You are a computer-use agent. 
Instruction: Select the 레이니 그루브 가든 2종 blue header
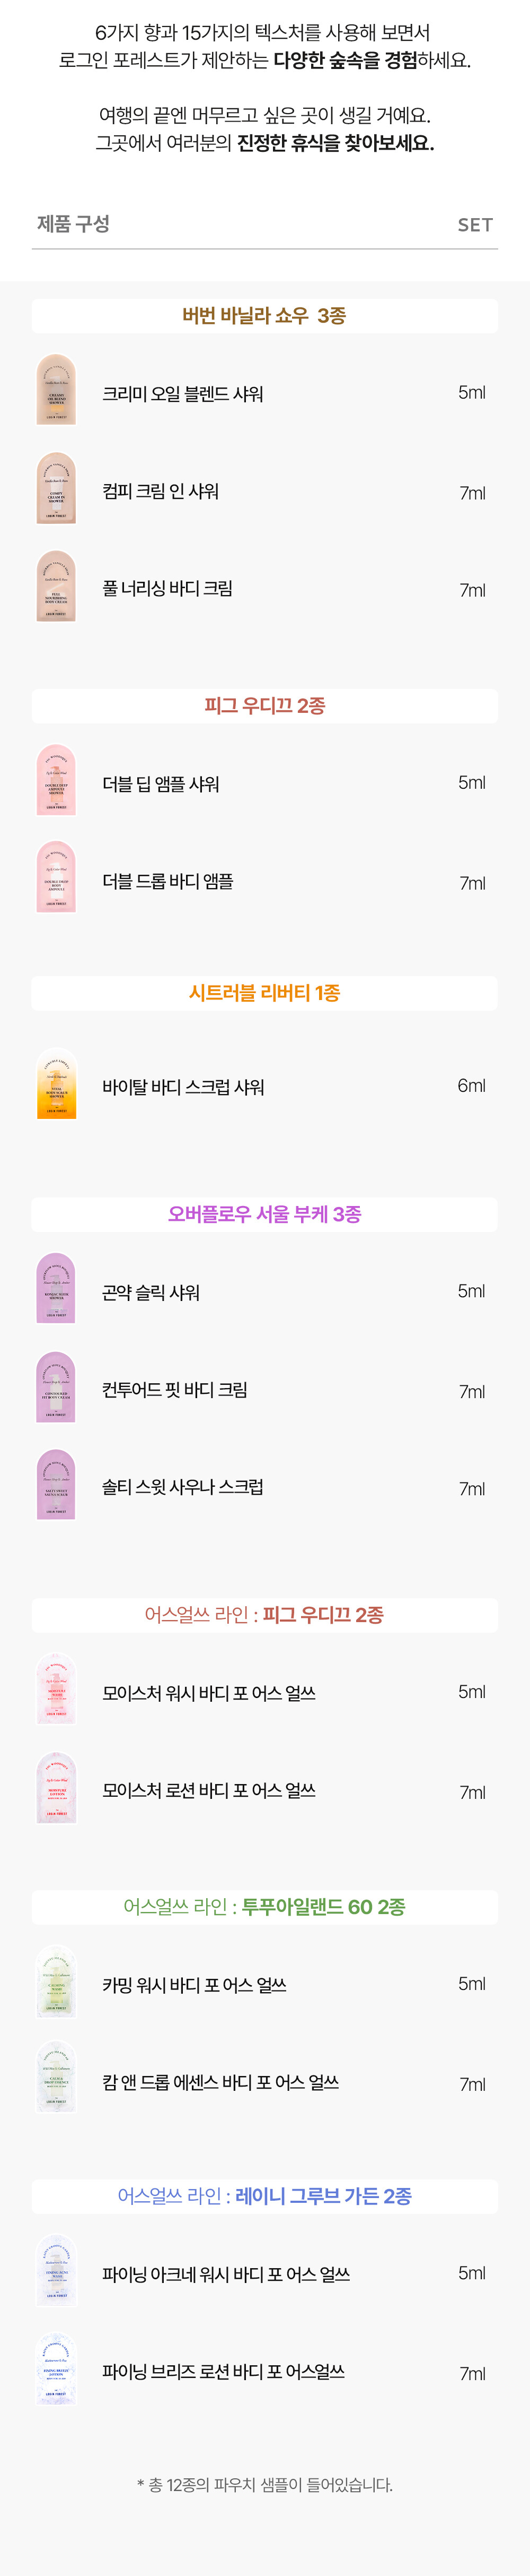coord(264,2196)
